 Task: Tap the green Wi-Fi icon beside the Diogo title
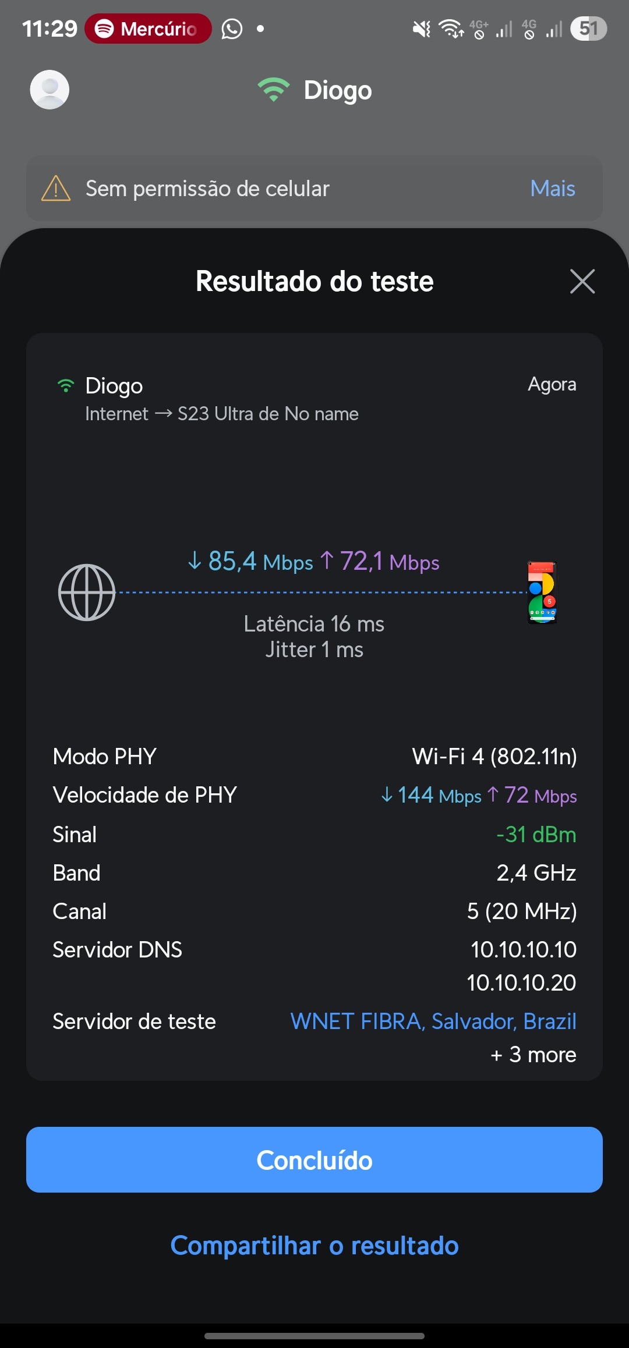click(x=273, y=90)
